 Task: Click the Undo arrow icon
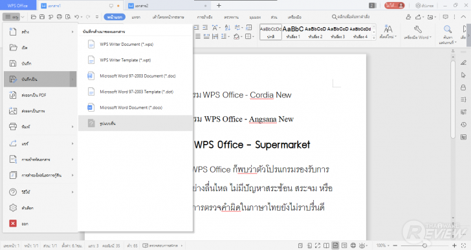pyautogui.click(x=76, y=17)
